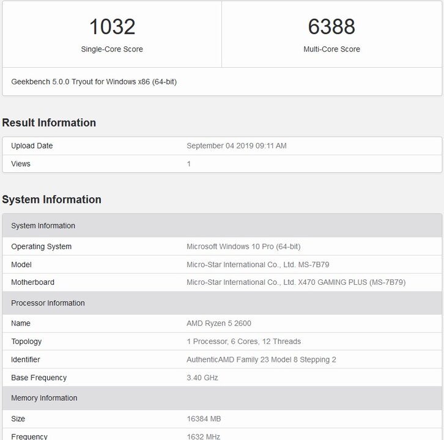Image resolution: width=444 pixels, height=440 pixels.
Task: Select the 16384 MB value
Action: 204,419
